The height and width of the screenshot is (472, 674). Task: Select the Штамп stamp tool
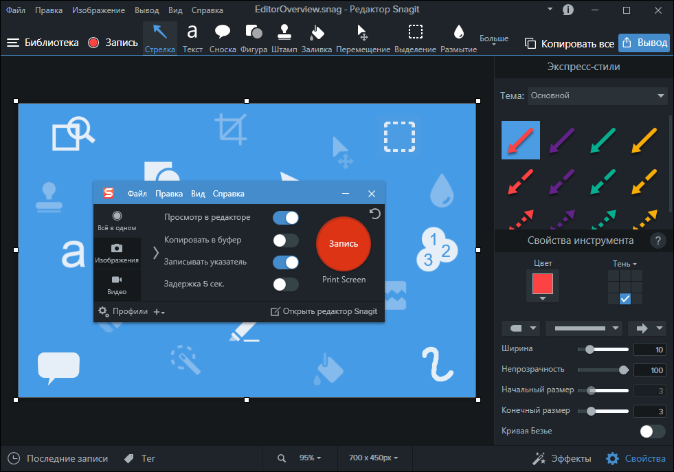coord(284,38)
